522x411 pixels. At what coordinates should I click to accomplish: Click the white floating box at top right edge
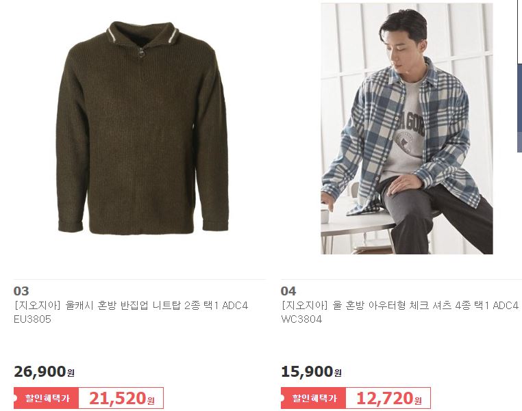(x=519, y=32)
